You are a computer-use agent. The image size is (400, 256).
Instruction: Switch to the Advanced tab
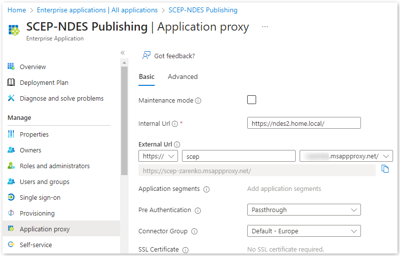click(182, 77)
